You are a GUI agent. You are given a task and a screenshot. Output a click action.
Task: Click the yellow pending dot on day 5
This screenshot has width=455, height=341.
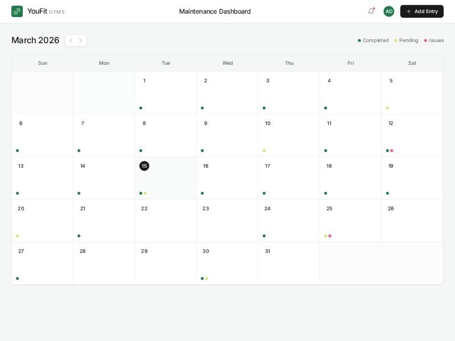pyautogui.click(x=387, y=108)
